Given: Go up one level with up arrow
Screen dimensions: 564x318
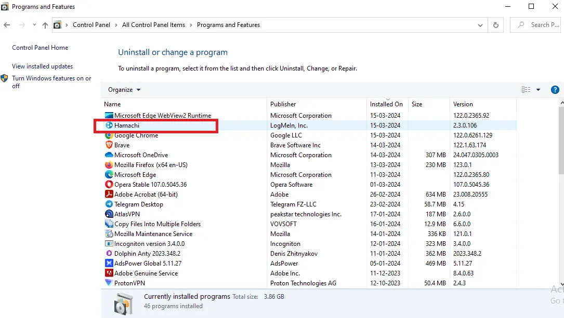Looking at the screenshot, I should point(45,25).
